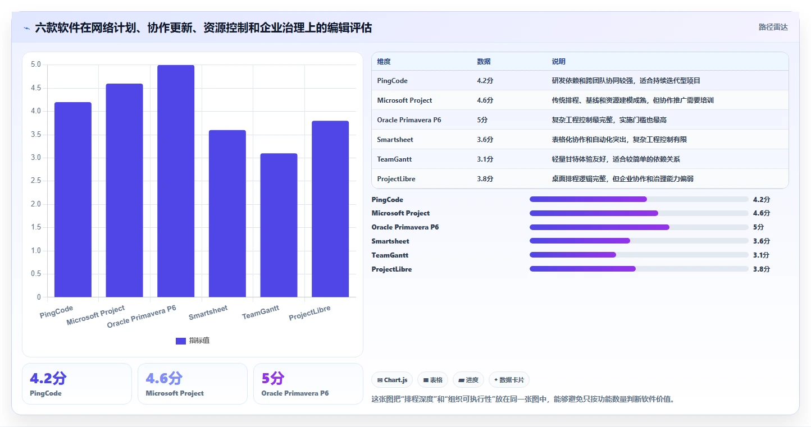
Task: Click ProjectLibre in the table's first column
Action: tap(397, 179)
